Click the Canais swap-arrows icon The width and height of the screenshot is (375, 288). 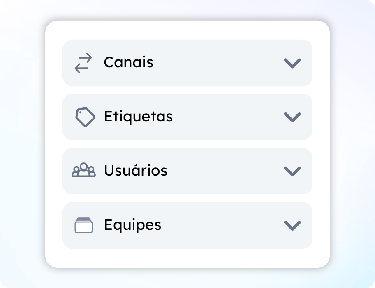[83, 63]
